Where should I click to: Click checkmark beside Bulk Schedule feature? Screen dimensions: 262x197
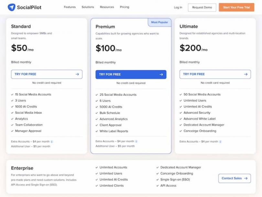pos(97,113)
